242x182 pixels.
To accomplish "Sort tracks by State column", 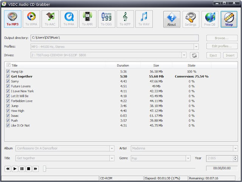I will 192,65.
